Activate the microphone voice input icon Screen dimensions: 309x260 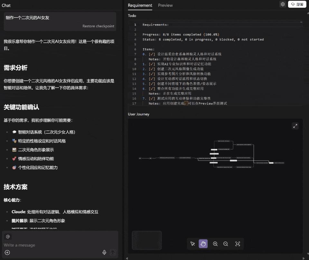[104, 252]
